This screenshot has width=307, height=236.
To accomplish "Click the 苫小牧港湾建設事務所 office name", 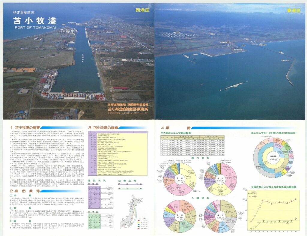I will click(130, 109).
